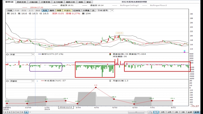Click the gray 月營收(億) legend icon
Viewport: 203px width, 114px height.
point(110,81)
